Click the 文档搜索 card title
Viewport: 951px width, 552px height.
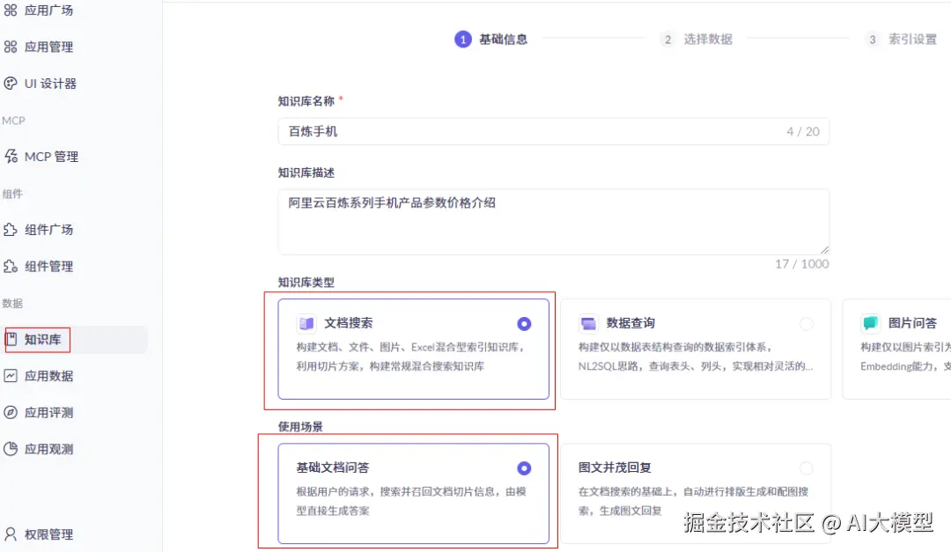(348, 323)
